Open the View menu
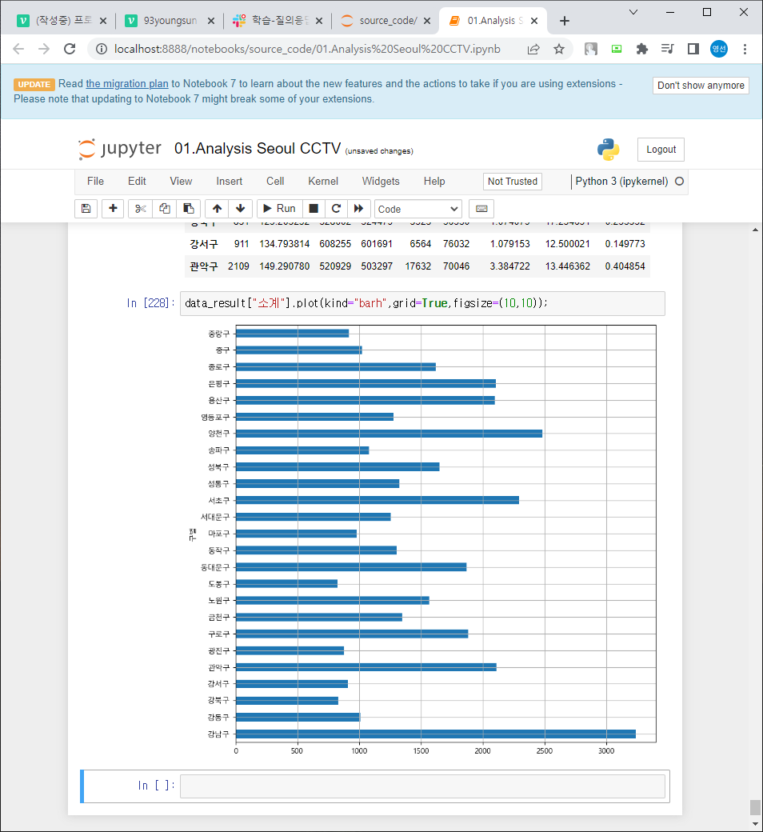 point(181,182)
